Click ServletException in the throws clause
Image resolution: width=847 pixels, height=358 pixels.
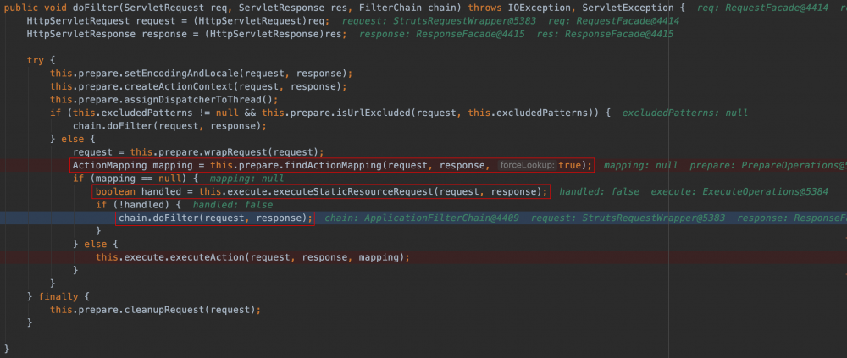coord(627,8)
